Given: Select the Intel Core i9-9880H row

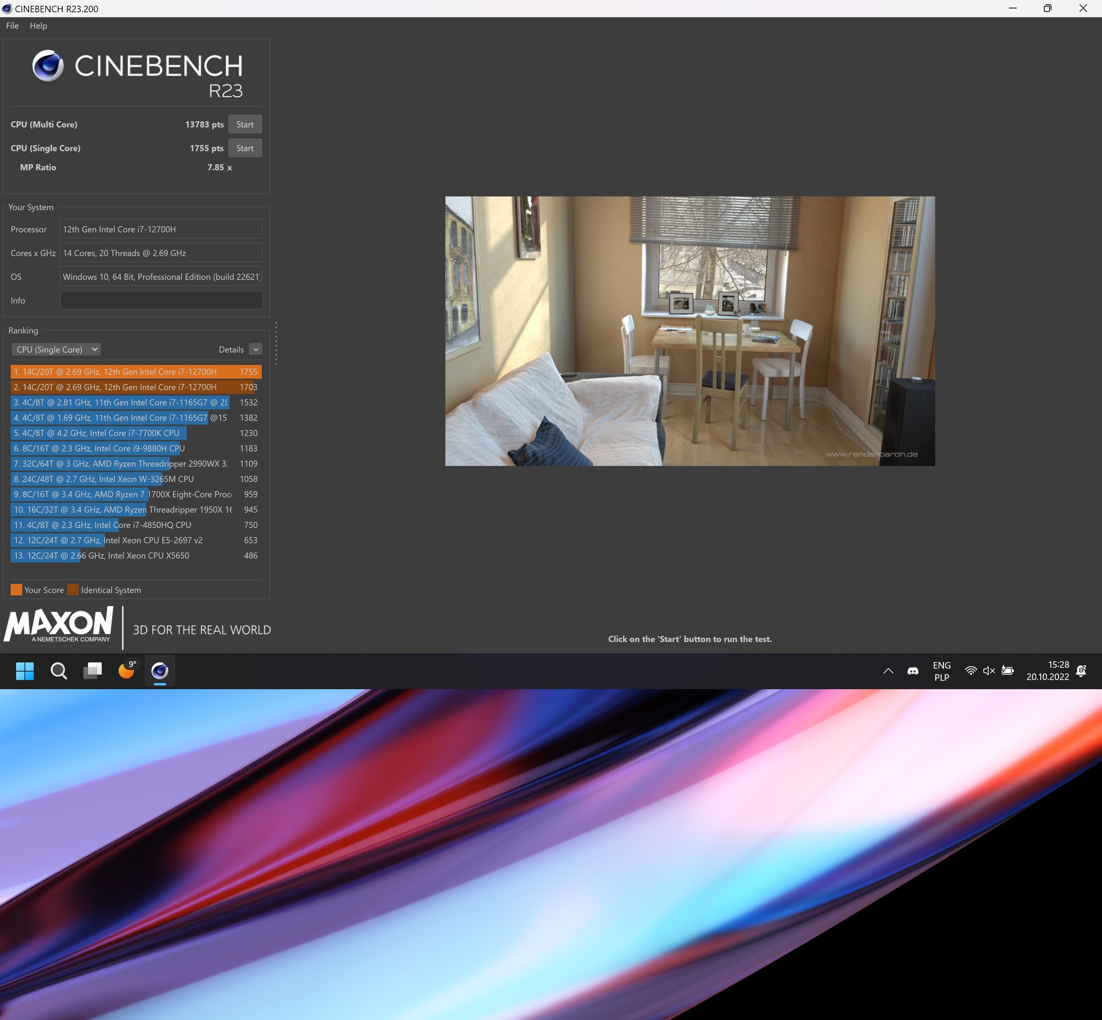Looking at the screenshot, I should point(136,448).
